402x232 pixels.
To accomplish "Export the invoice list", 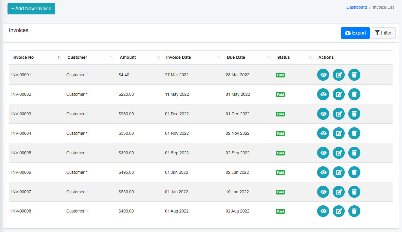I will coord(355,33).
